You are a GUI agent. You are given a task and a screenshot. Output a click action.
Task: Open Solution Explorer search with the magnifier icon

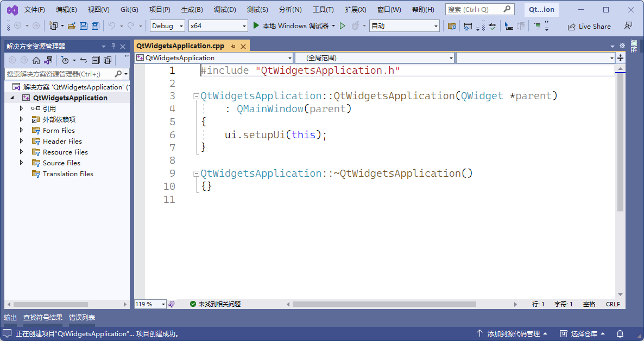point(118,73)
